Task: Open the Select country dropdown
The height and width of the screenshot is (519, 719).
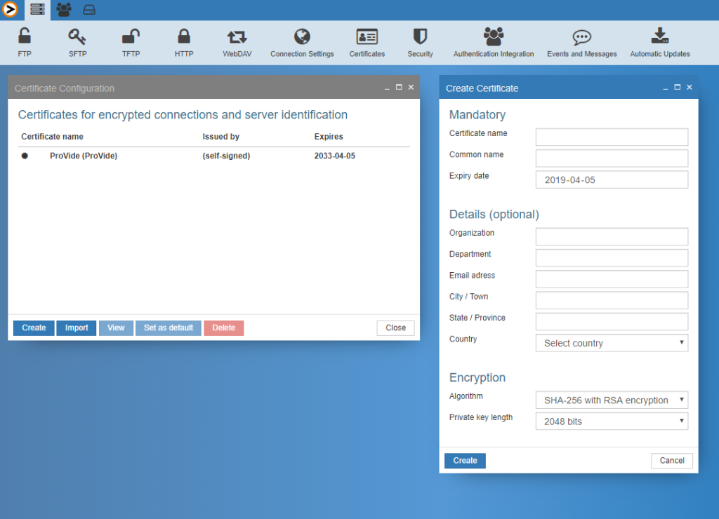Action: click(611, 343)
